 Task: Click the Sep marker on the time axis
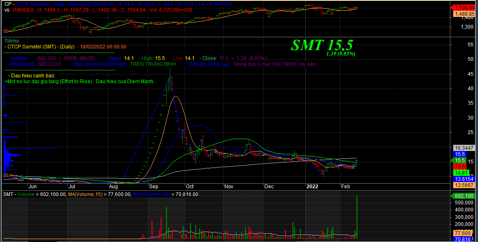154,187
